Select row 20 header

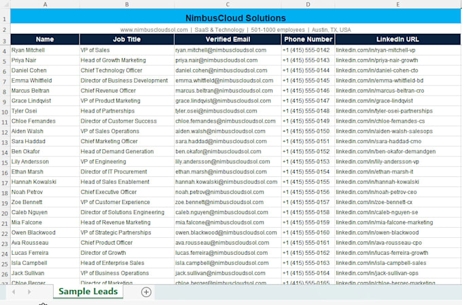coord(5,213)
